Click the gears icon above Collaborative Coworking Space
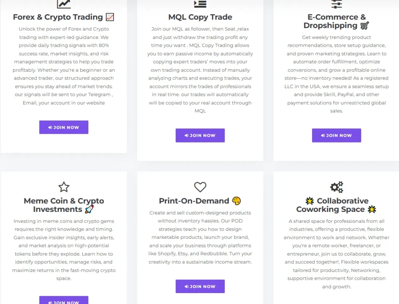Viewport: 399px width, 304px height. 336,187
